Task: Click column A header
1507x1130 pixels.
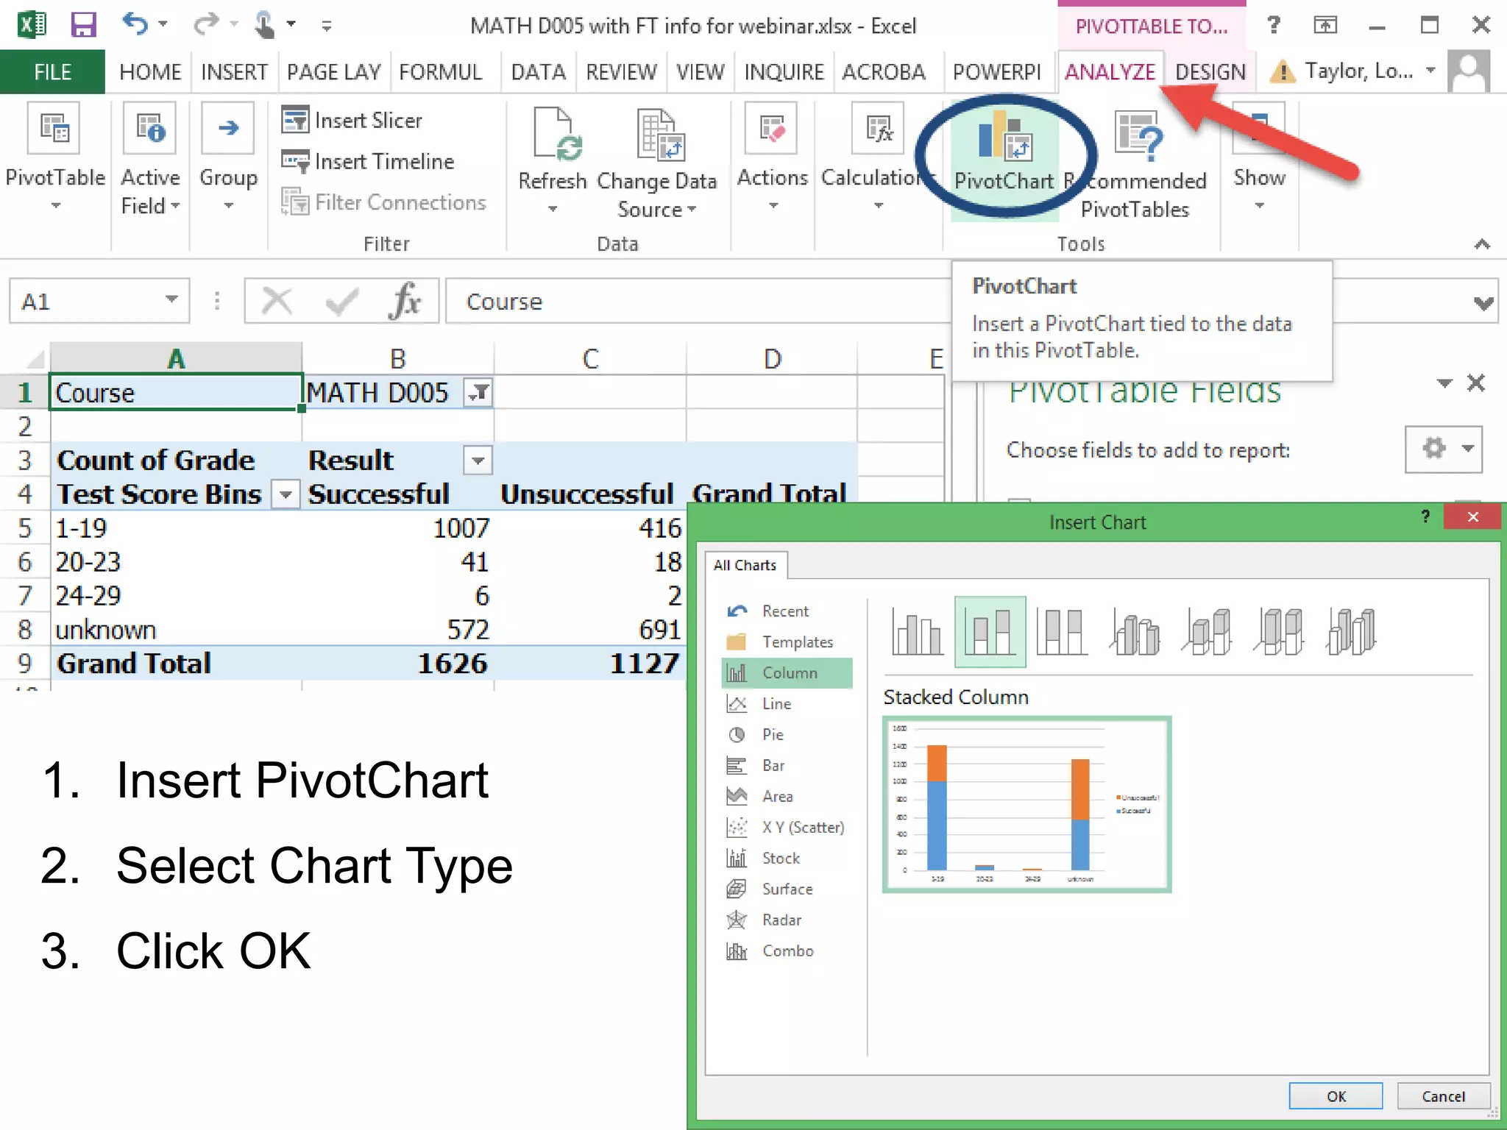Action: click(176, 358)
